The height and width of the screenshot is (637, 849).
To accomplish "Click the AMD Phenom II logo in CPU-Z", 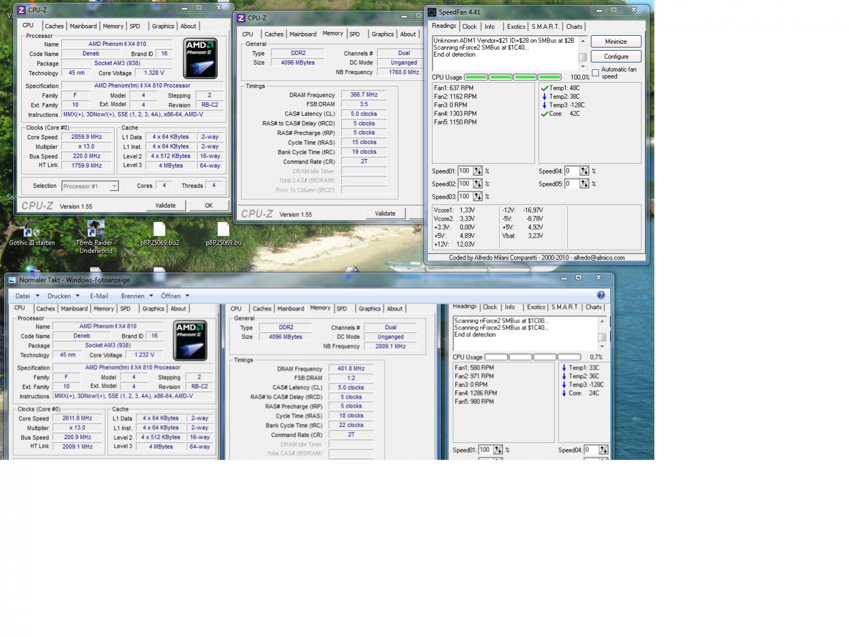I will [x=200, y=58].
